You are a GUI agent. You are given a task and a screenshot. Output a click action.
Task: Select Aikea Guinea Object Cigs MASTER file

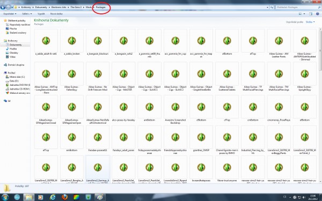click(x=123, y=77)
